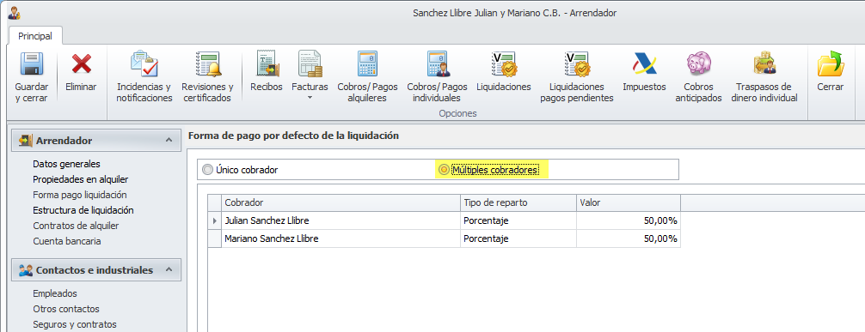The height and width of the screenshot is (332, 865).
Task: Select the Julian Sanchez Llibre row indicator
Action: [215, 220]
